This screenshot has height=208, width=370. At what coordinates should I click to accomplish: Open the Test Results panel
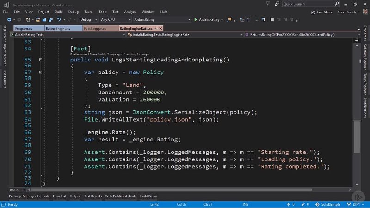tap(93, 196)
